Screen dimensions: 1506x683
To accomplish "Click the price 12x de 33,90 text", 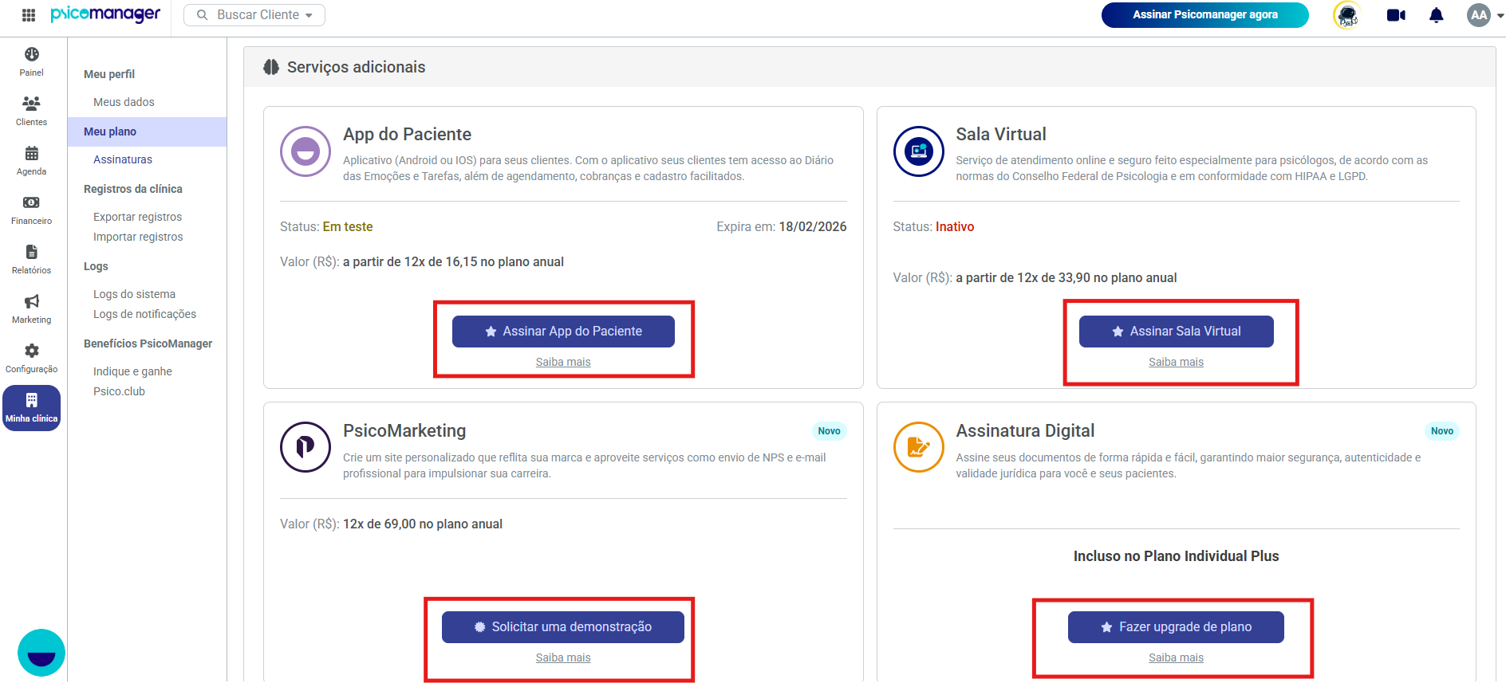I will click(1066, 278).
